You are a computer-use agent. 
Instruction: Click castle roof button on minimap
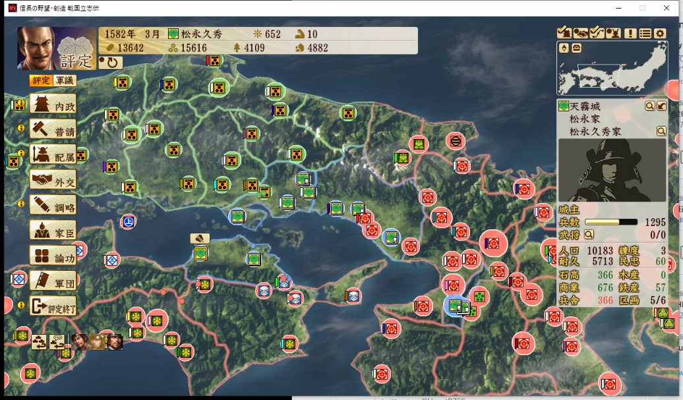(576, 48)
